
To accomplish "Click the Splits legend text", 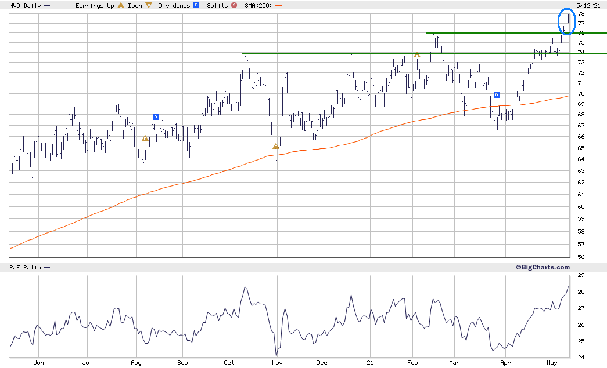I will tap(218, 5).
